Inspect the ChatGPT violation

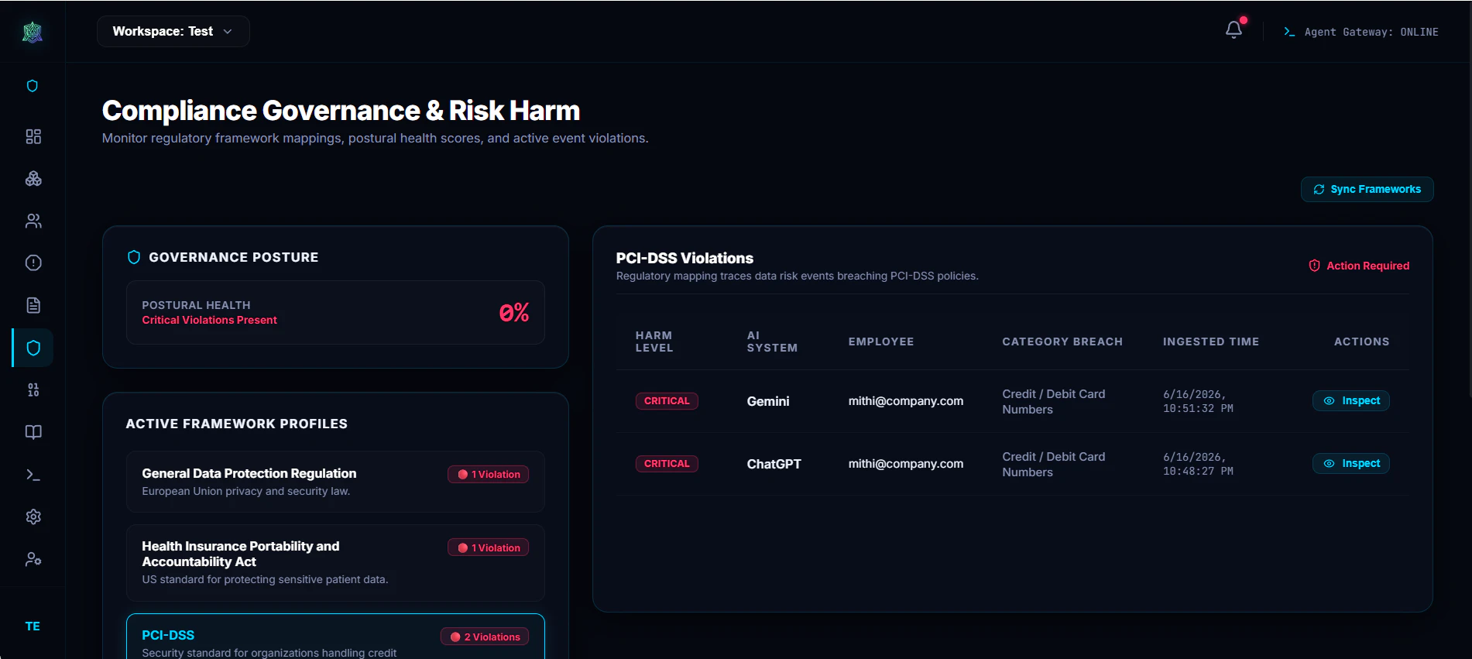click(1351, 463)
